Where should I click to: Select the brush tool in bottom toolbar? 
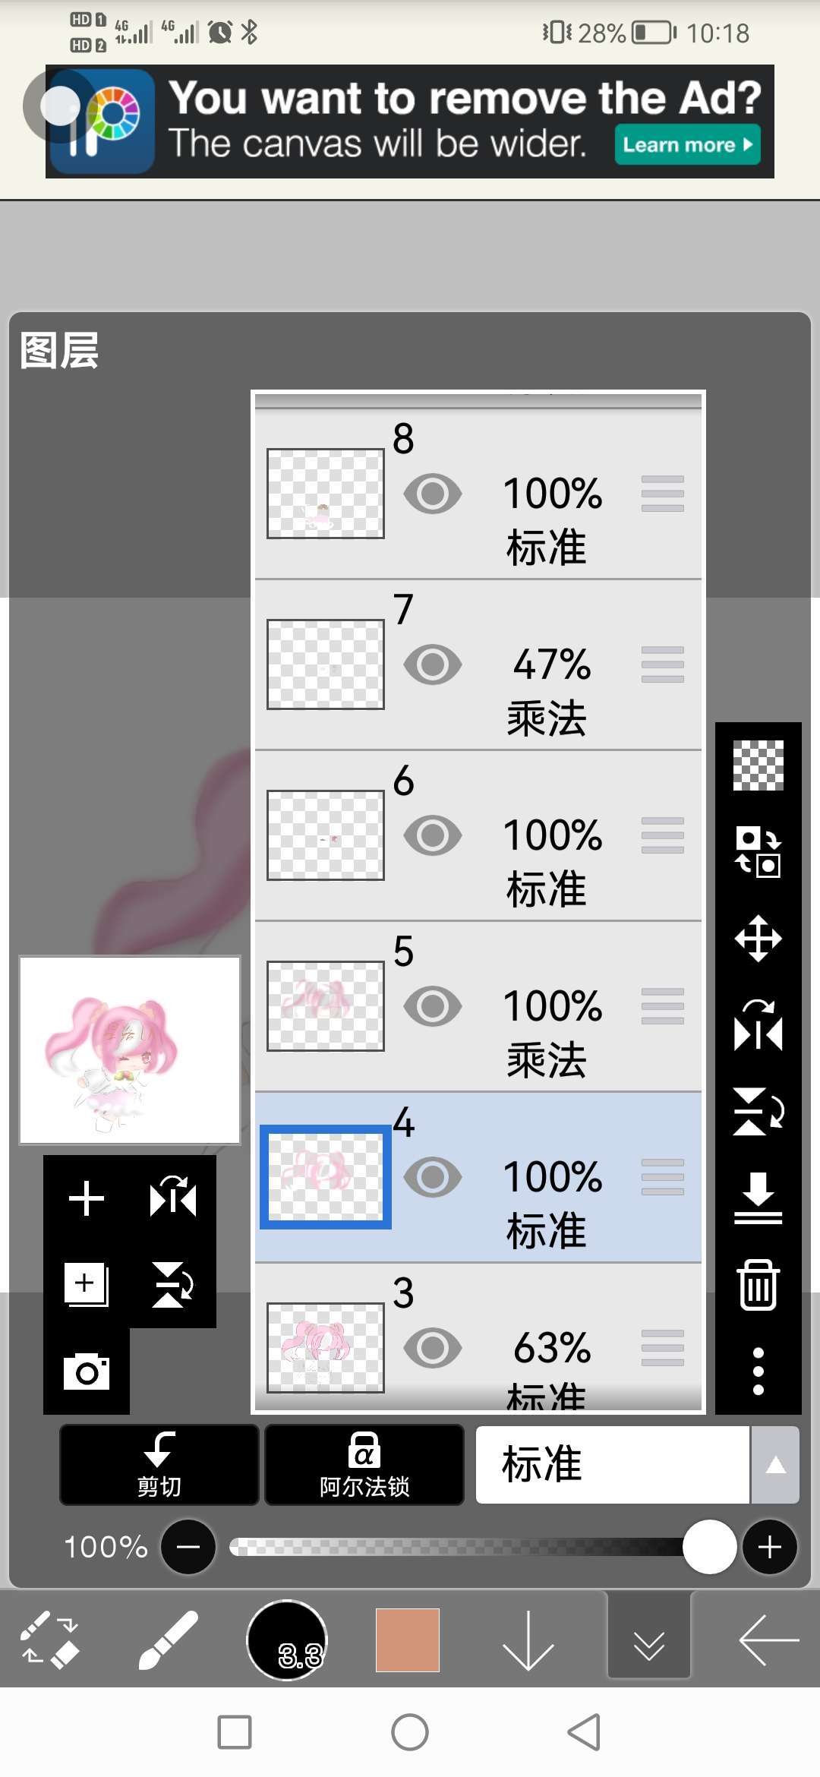tap(169, 1640)
